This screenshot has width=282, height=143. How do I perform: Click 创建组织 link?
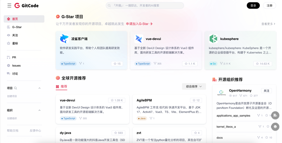click(12, 118)
